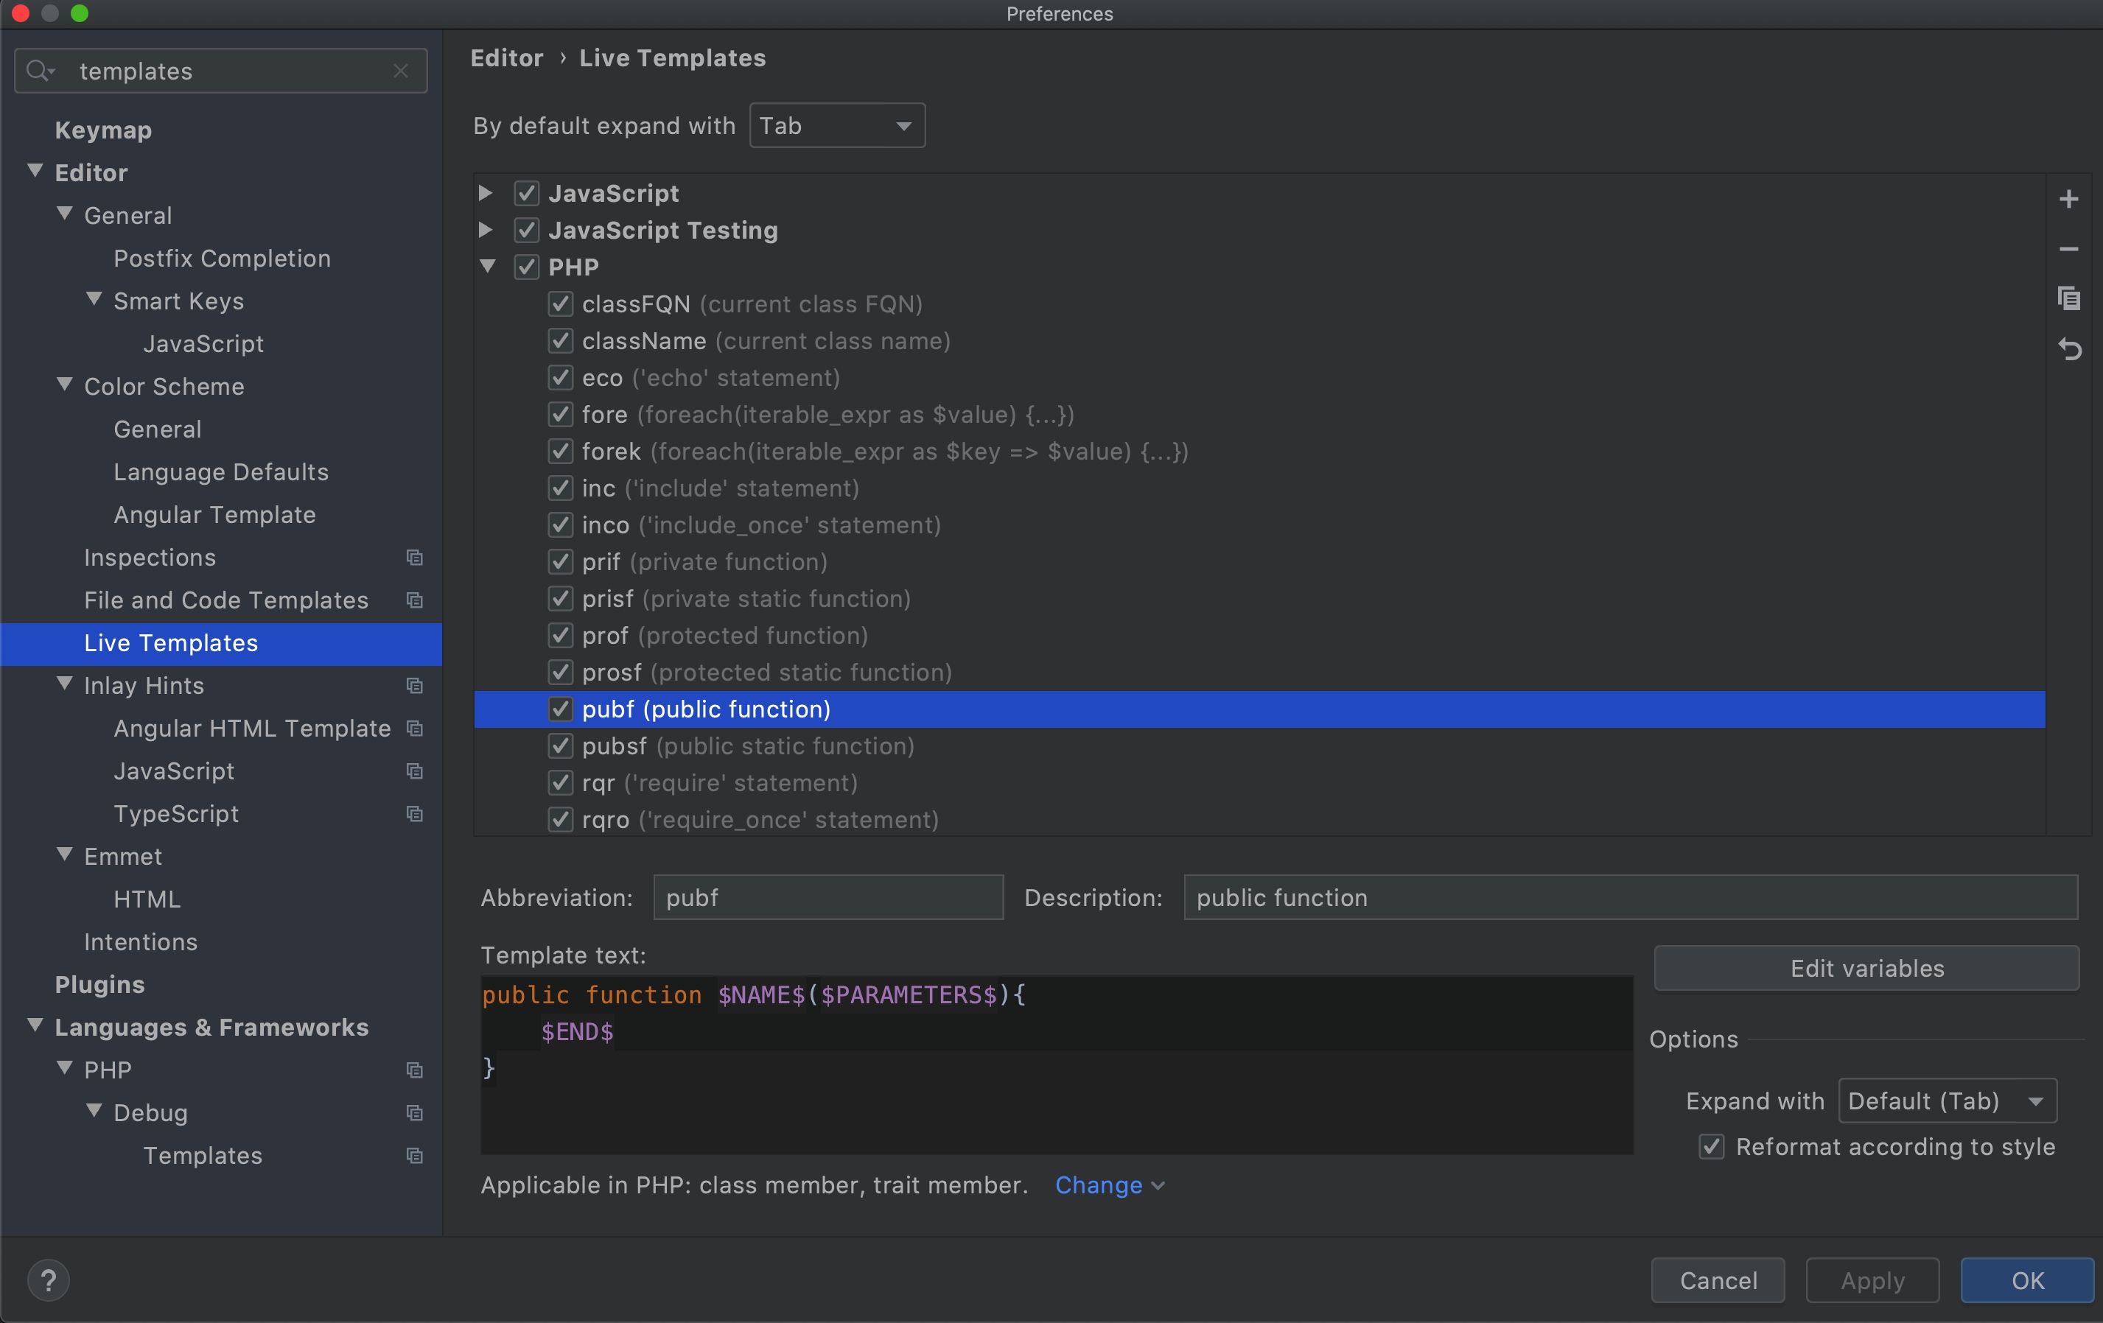
Task: Select Inspections in the sidebar
Action: point(150,557)
